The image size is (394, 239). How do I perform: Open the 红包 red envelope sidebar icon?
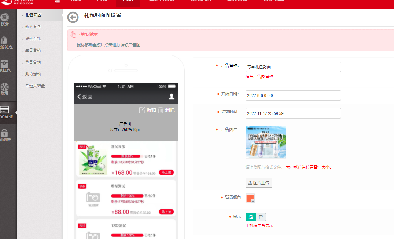pos(4,64)
